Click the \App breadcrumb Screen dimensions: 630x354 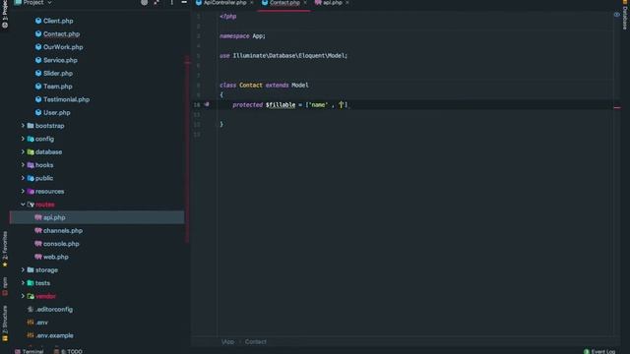point(227,342)
